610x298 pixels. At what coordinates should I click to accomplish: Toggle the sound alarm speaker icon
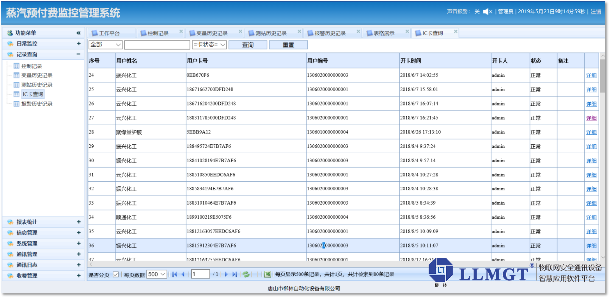[487, 12]
